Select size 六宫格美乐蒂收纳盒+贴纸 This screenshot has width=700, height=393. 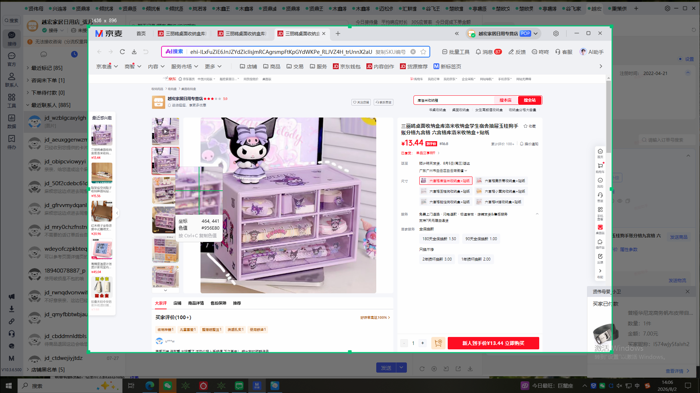click(x=501, y=181)
